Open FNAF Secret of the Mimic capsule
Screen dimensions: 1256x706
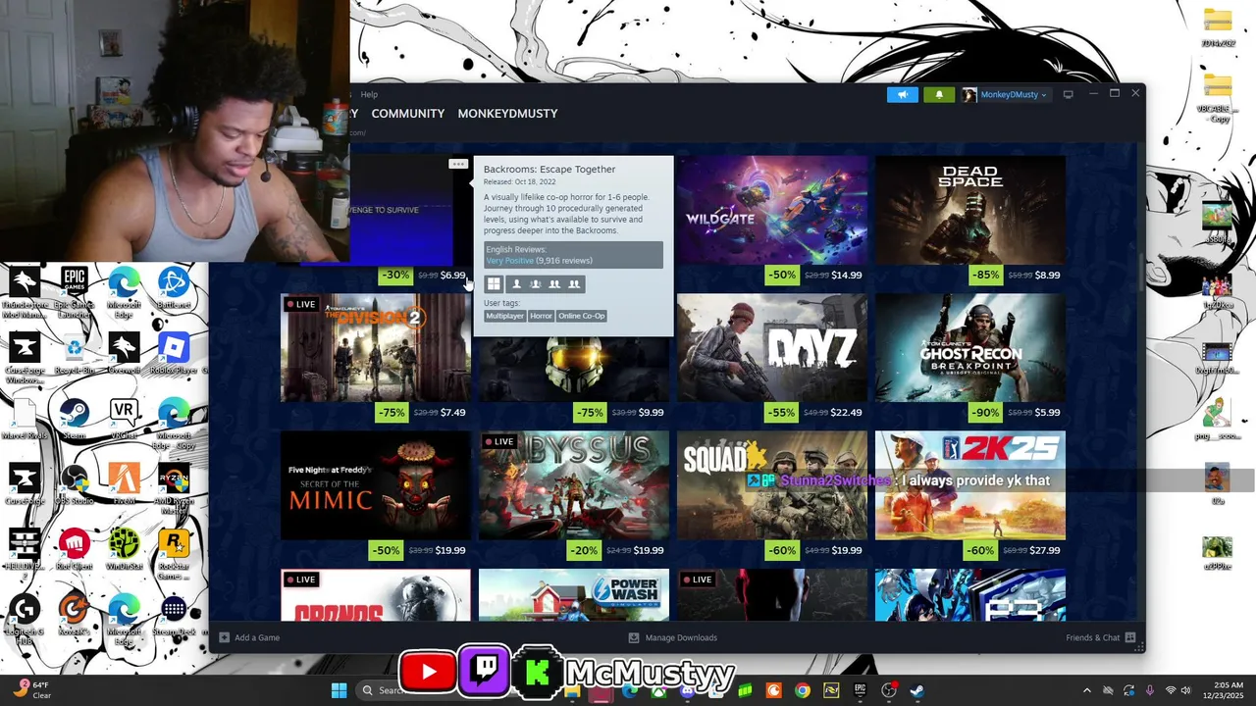pos(376,485)
